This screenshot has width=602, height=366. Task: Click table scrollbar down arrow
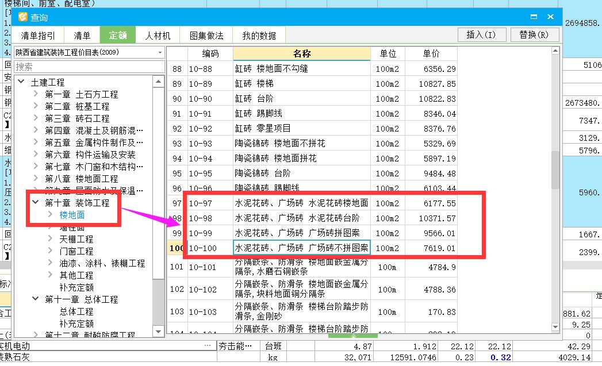(x=555, y=327)
